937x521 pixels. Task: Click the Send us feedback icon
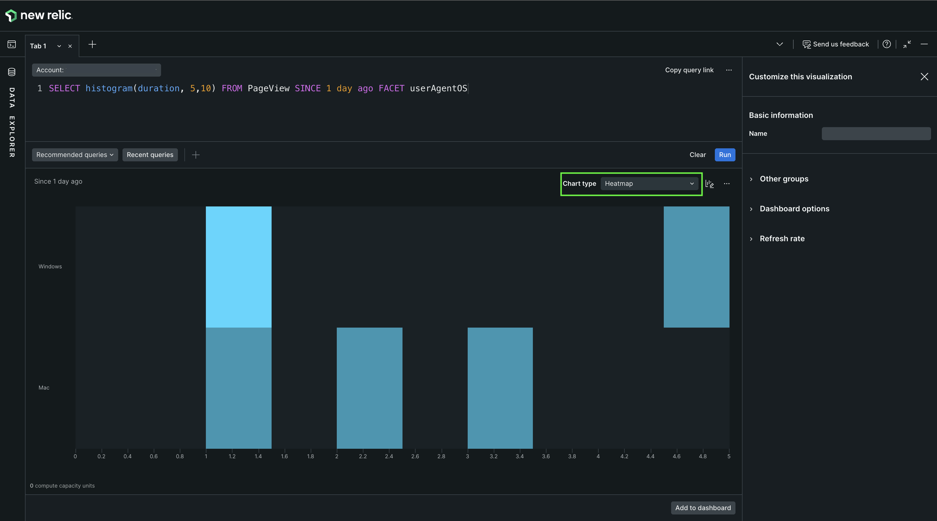pos(806,44)
